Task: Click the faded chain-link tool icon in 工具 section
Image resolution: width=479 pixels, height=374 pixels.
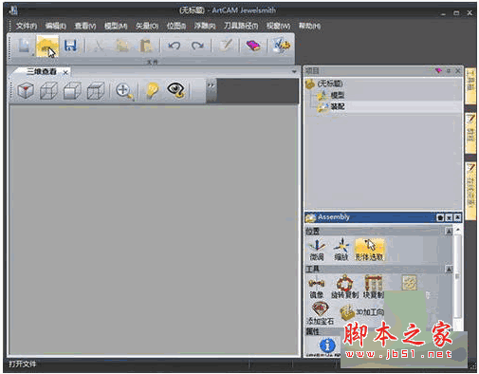Action: click(409, 283)
